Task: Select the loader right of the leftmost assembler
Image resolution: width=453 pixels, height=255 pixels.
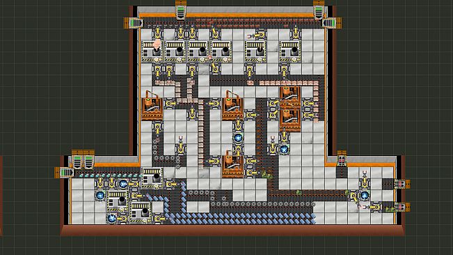Action: click(x=170, y=104)
